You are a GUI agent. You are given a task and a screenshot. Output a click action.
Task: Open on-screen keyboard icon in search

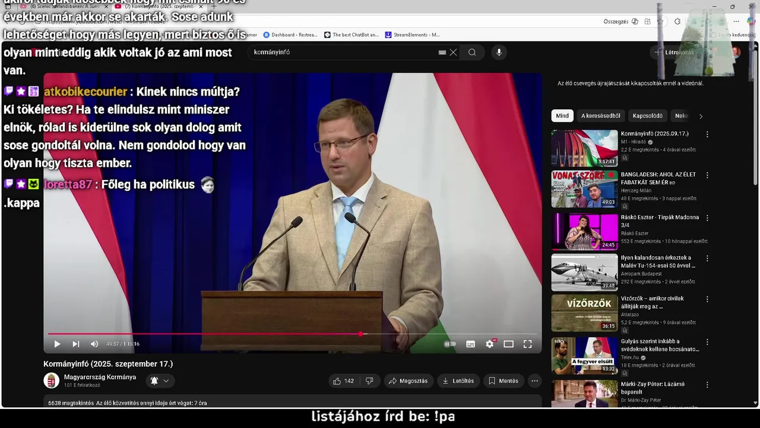pyautogui.click(x=442, y=52)
